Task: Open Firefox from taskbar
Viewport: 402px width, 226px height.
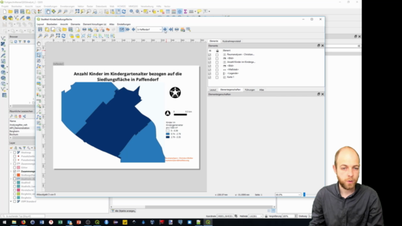Action: point(23,222)
